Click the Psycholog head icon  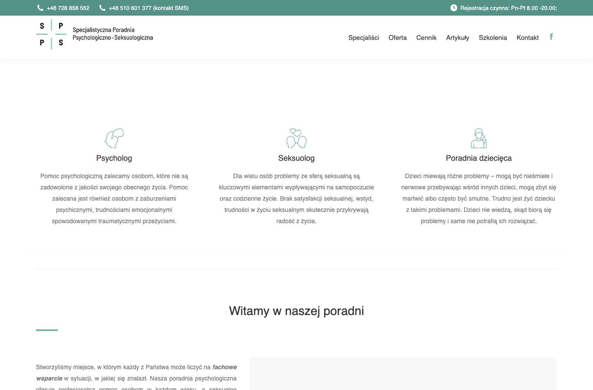pos(114,138)
